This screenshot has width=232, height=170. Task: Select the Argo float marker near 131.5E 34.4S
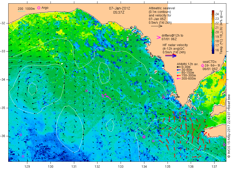pyautogui.click(x=86, y=91)
